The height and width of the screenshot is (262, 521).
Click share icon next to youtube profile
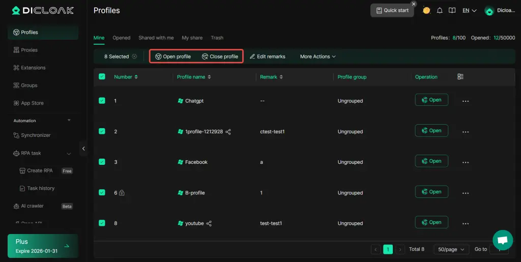pos(209,223)
